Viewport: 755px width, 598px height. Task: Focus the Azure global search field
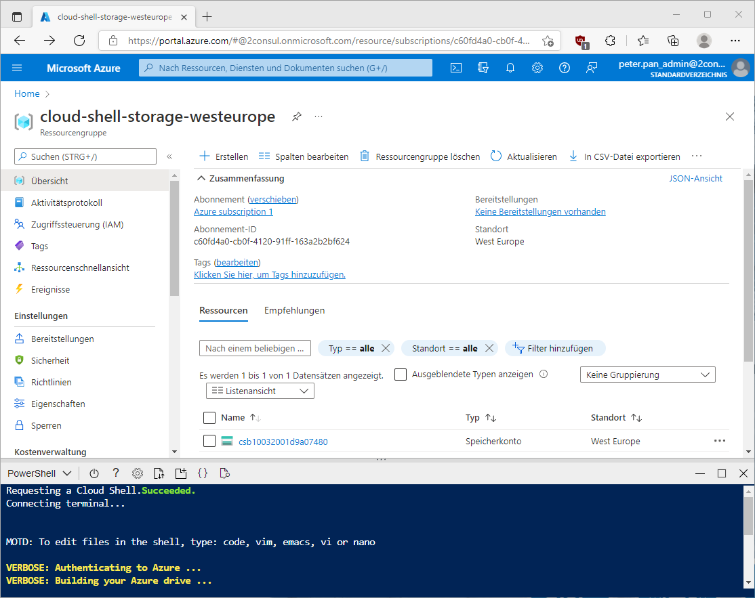[x=285, y=68]
